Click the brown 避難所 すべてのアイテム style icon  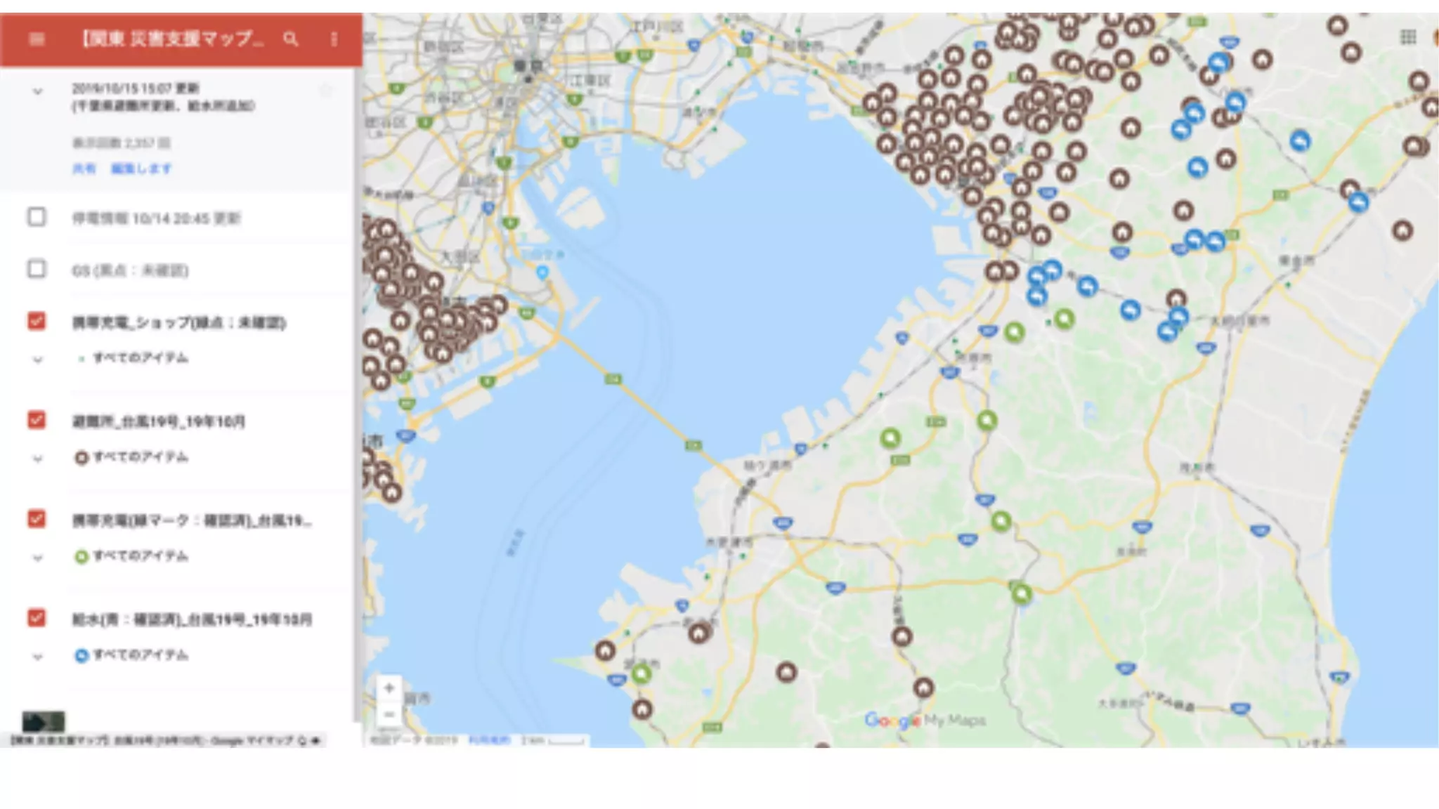[82, 458]
